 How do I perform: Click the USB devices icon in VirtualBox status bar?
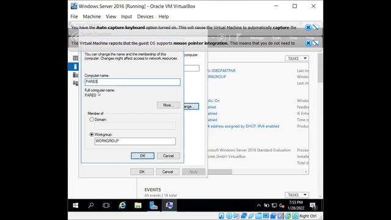pos(251,216)
